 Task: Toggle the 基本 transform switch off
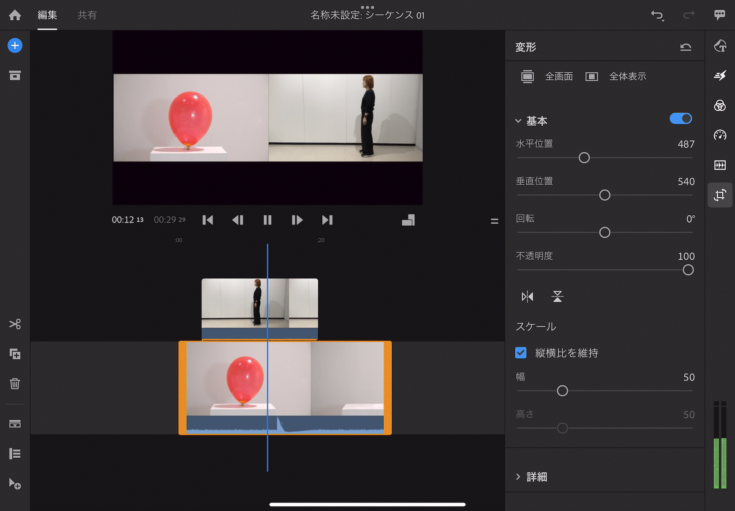click(x=681, y=119)
